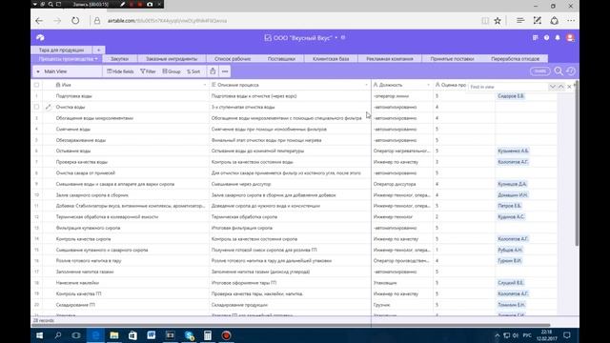This screenshot has height=343, width=610.
Task: Click the browser address bar URL
Action: (x=168, y=21)
